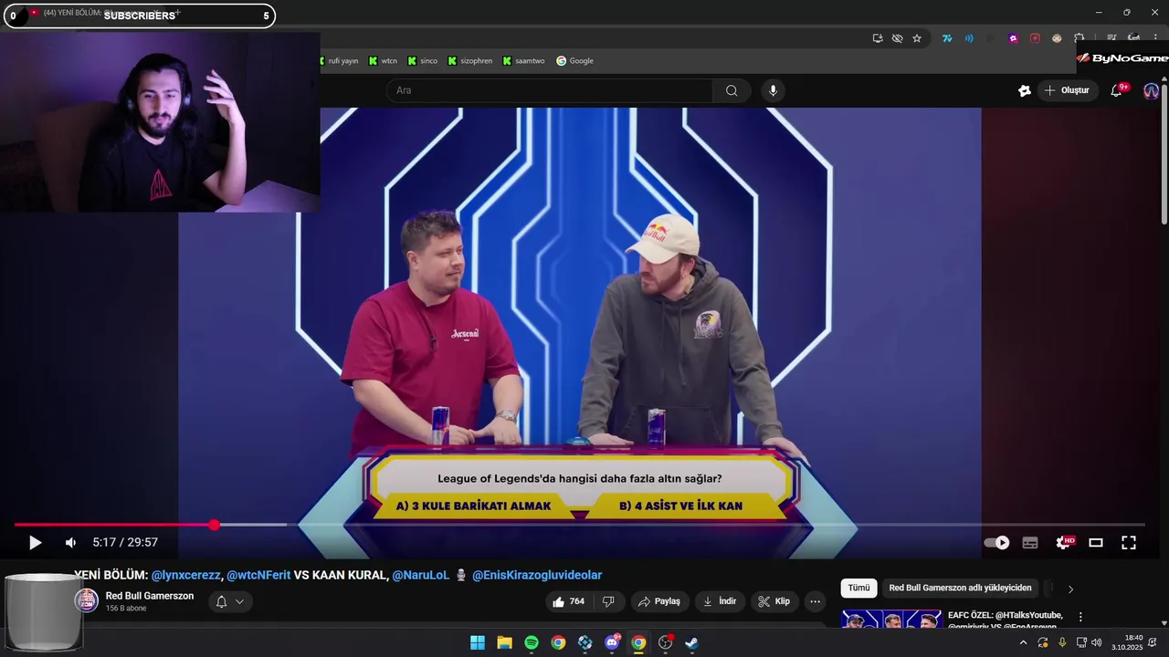Enter fullscreen mode

coord(1129,542)
